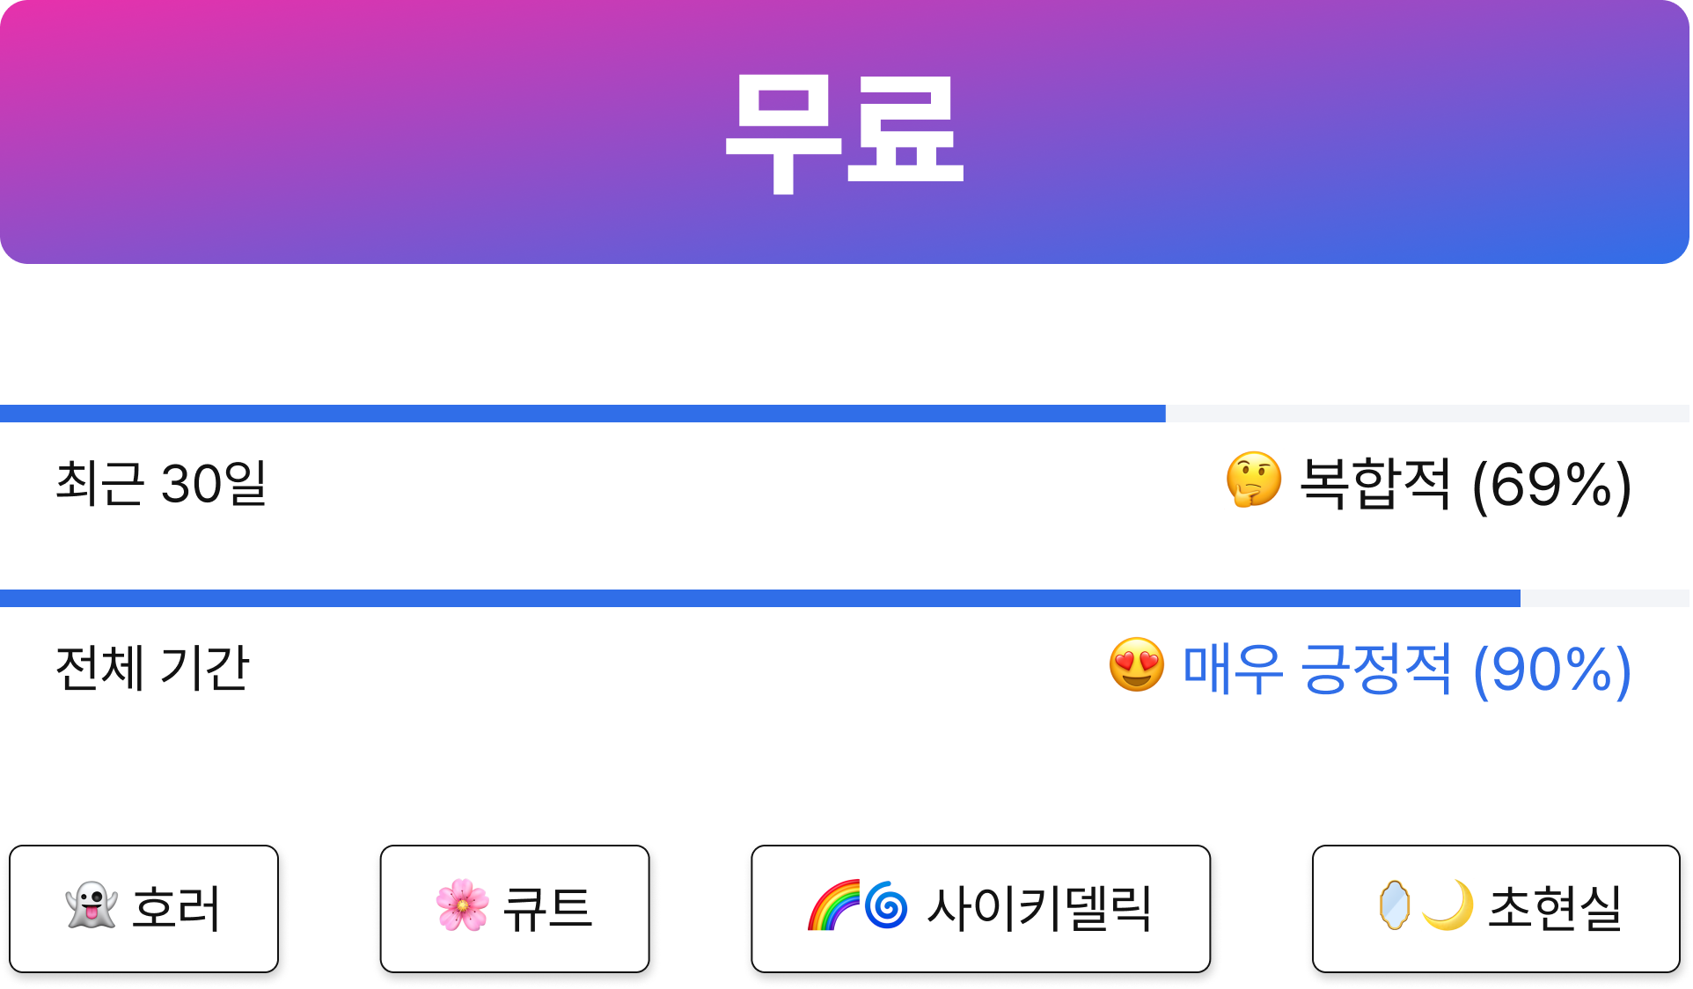
Task: Click the 매우 긍정적 (90%) review link
Action: click(x=1407, y=670)
